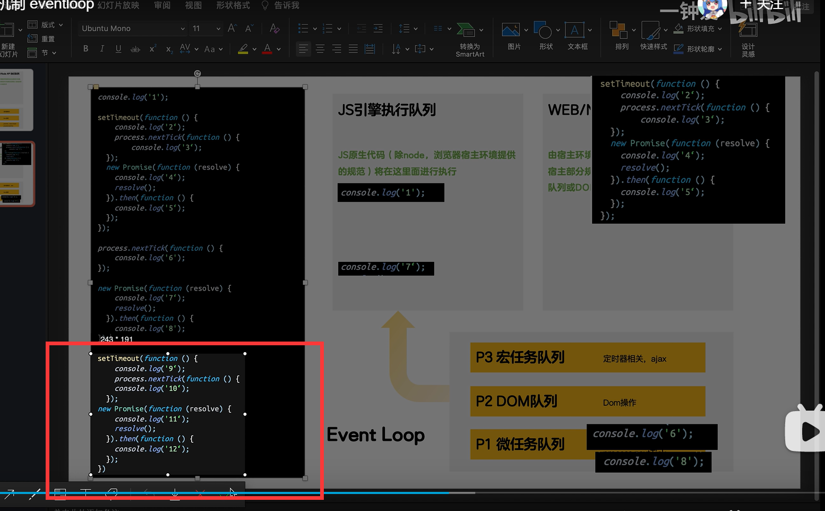
Task: Toggle bold formatting
Action: coord(85,49)
